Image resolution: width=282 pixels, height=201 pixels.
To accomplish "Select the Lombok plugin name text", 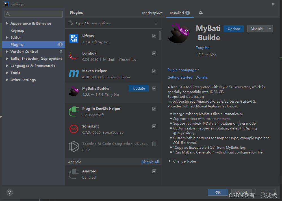I will 89,53.
